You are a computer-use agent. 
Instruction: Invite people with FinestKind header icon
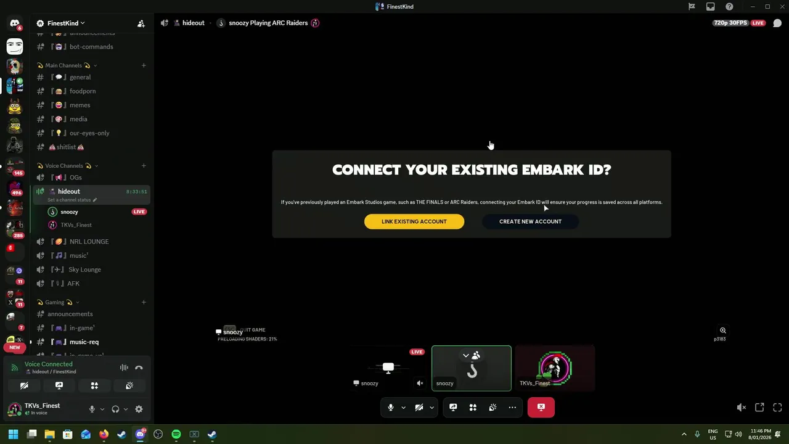click(141, 23)
